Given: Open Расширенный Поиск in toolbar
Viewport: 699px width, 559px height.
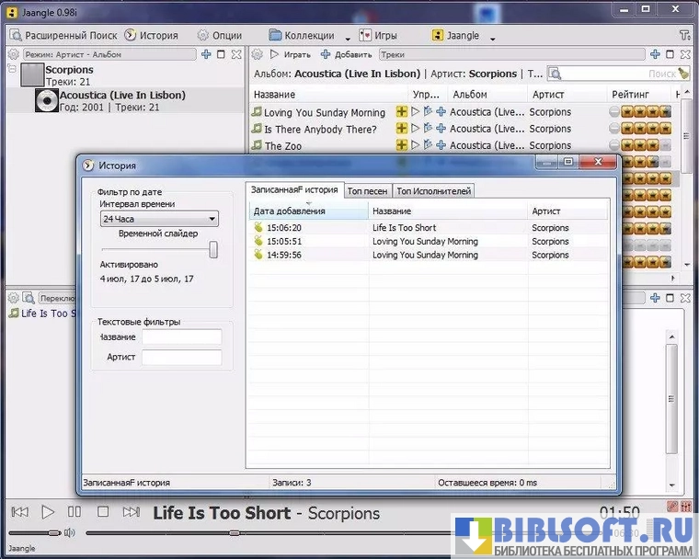Looking at the screenshot, I should tap(63, 35).
